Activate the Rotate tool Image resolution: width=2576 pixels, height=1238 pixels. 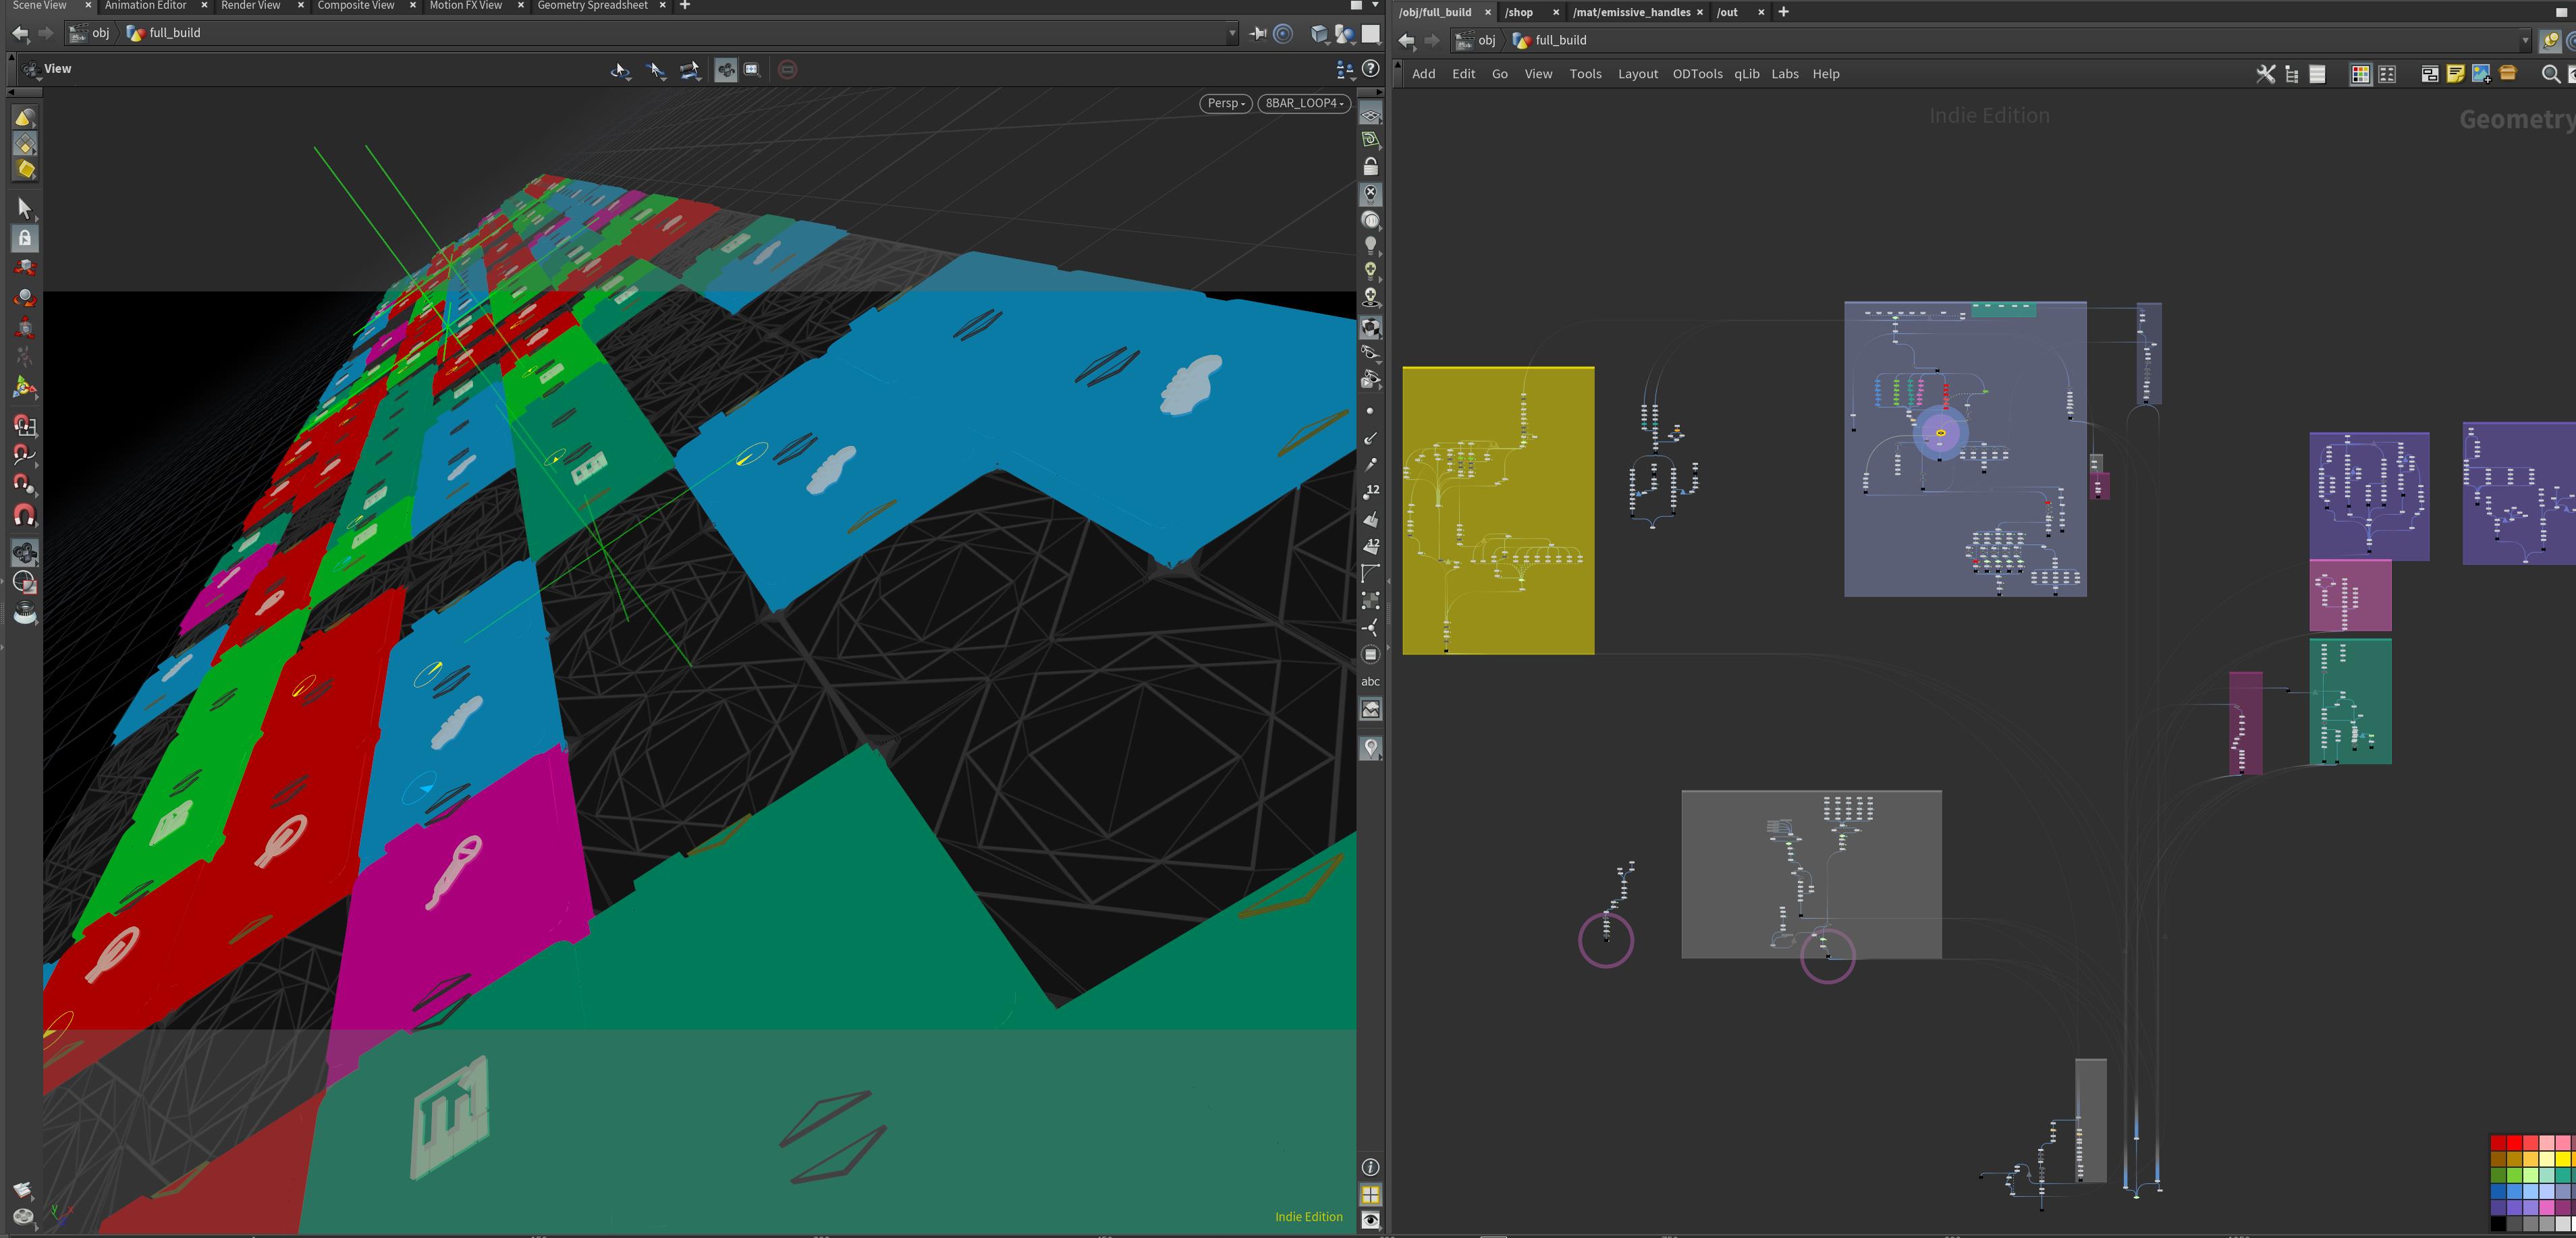click(25, 298)
